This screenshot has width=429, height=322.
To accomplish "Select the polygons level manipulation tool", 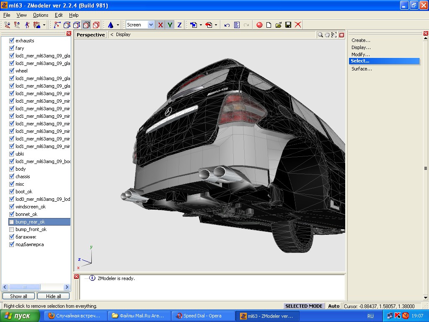I will [x=27, y=25].
